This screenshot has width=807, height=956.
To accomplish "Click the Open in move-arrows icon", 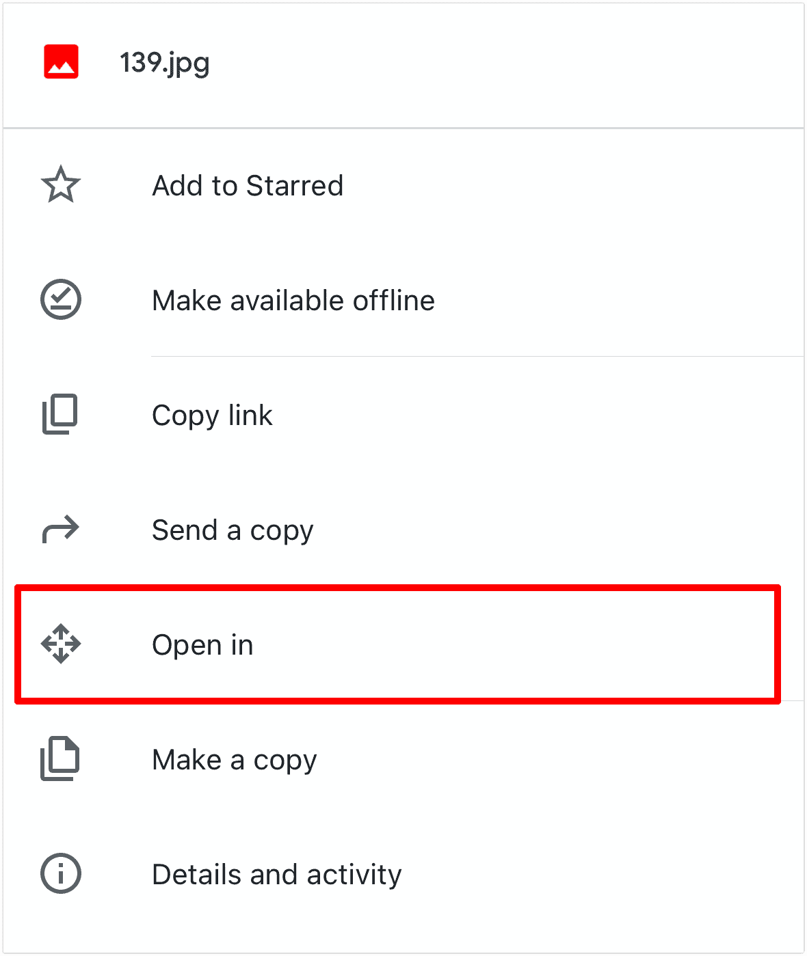I will (x=61, y=644).
